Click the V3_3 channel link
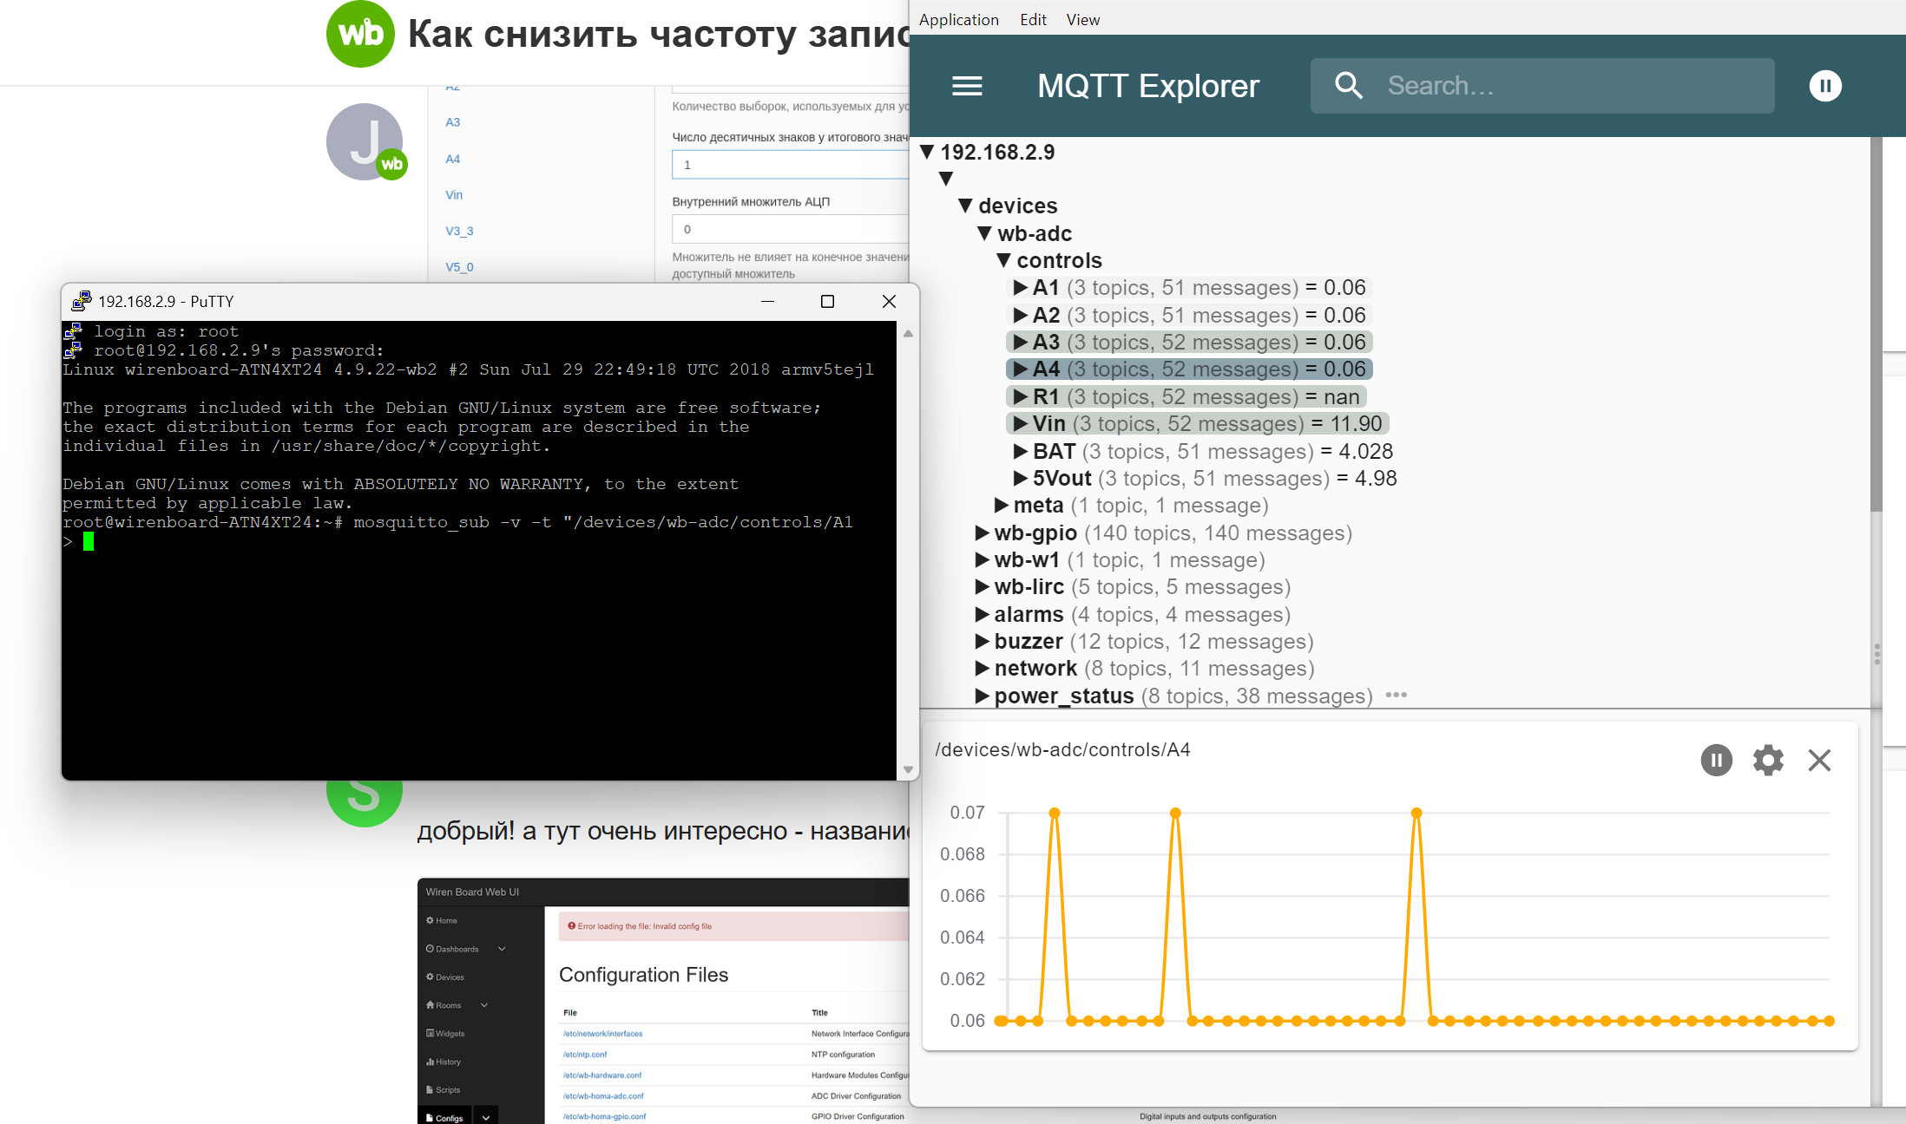This screenshot has height=1124, width=1906. tap(459, 231)
